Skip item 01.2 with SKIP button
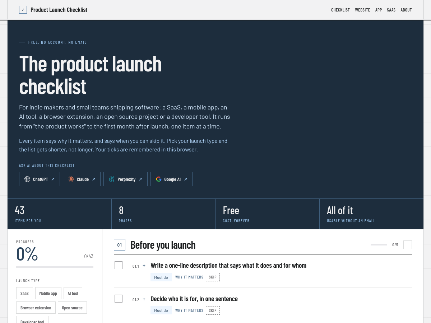Image resolution: width=431 pixels, height=323 pixels. (x=213, y=310)
